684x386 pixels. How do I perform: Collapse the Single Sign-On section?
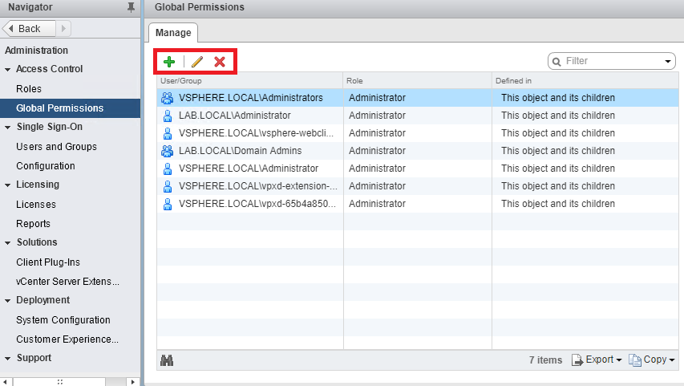point(7,127)
